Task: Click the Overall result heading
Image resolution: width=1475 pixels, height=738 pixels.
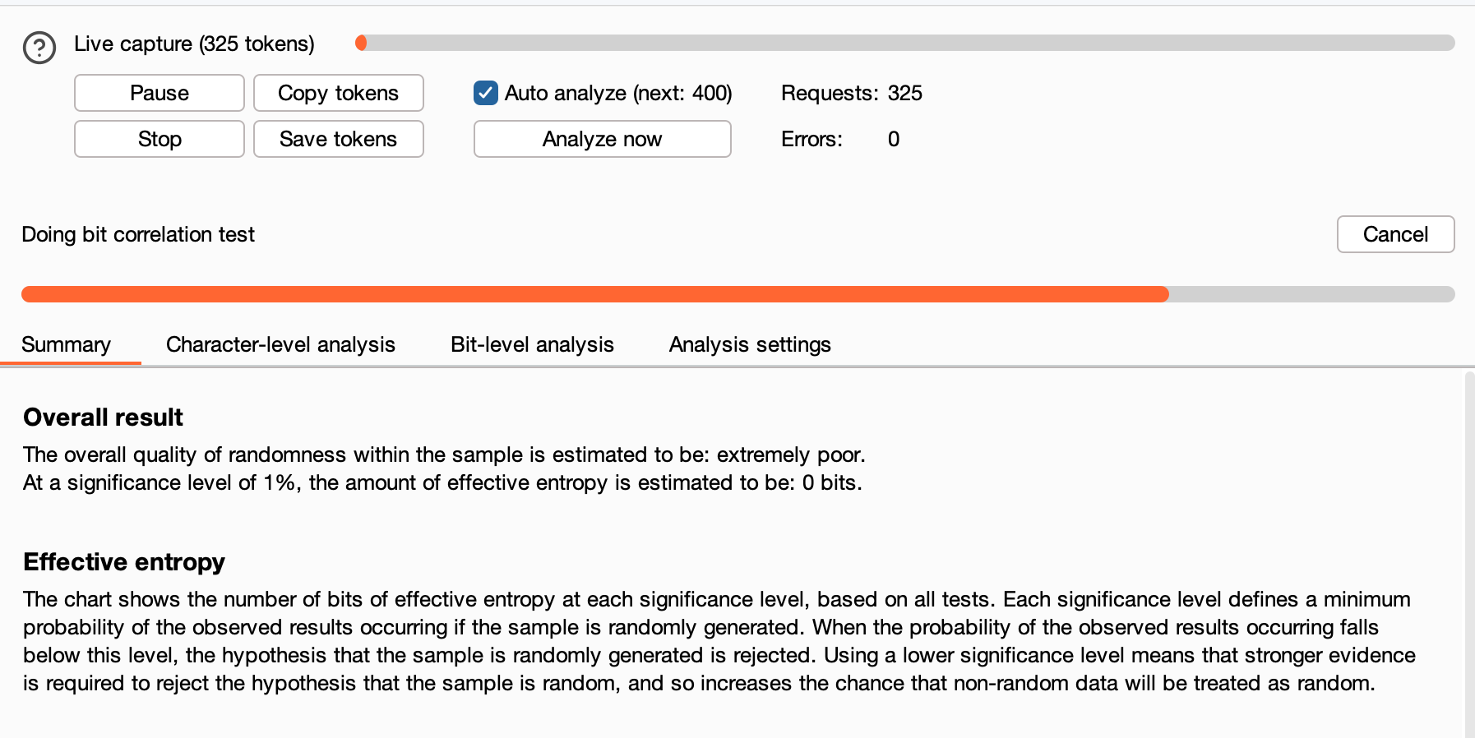Action: click(x=103, y=417)
